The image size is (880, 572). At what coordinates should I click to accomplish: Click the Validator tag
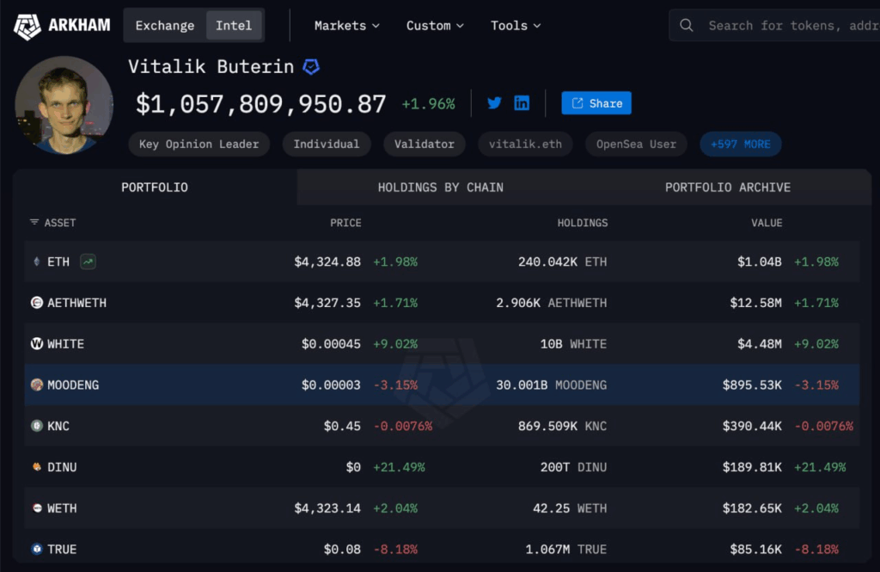click(425, 145)
